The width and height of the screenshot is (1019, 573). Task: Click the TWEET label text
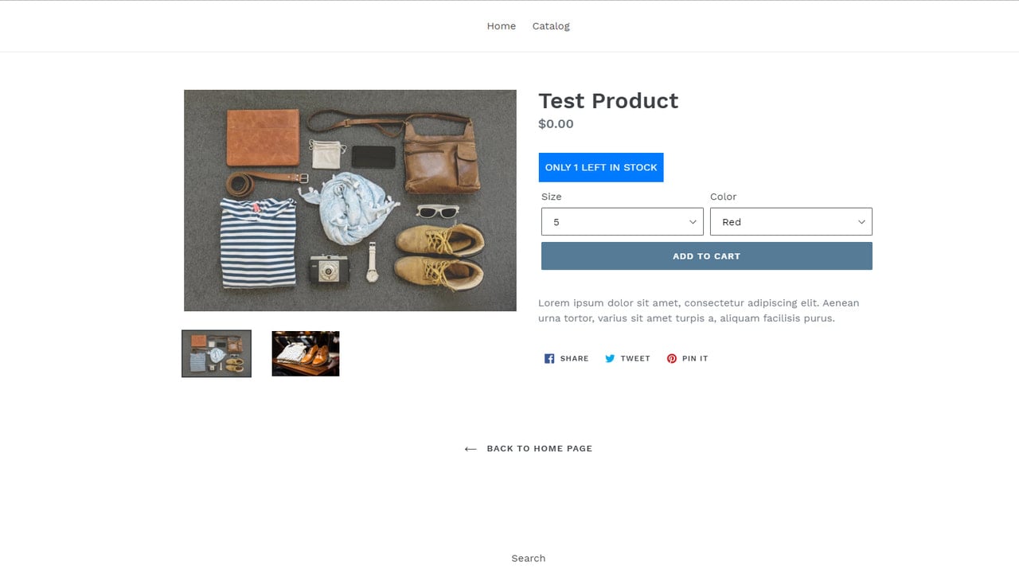tap(635, 359)
